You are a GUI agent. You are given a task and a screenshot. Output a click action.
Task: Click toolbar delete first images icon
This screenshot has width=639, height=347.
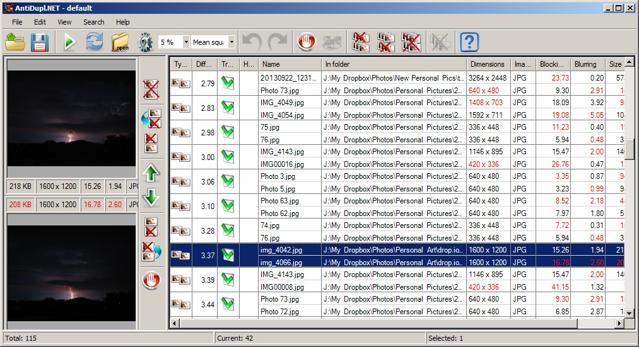click(x=361, y=42)
